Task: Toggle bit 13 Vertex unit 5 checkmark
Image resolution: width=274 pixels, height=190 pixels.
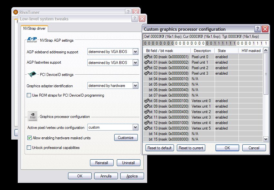Action: click(x=147, y=128)
